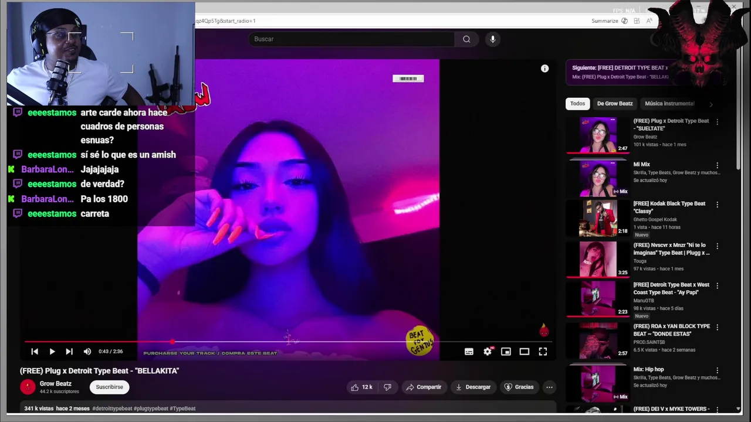
Task: Click eeeestamos chat message 'carreta'
Action: point(95,214)
